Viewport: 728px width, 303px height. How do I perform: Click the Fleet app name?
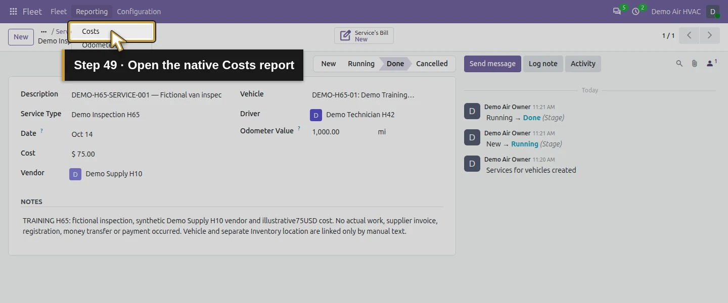tap(32, 12)
